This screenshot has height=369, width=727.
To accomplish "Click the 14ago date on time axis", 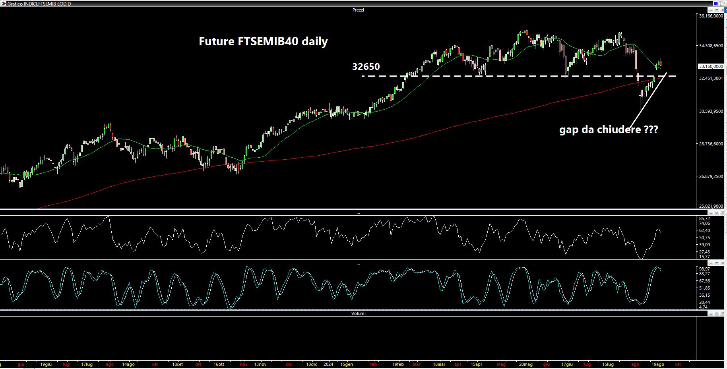I will pyautogui.click(x=128, y=364).
